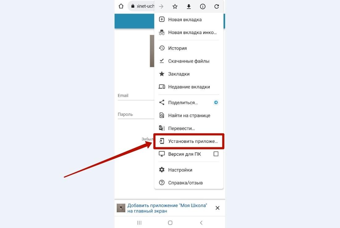The image size is (340, 228).
Task: Tap the Android recent apps button
Action: (x=139, y=222)
